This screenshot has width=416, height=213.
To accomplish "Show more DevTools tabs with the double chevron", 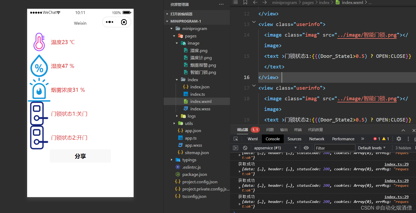I will (x=363, y=139).
